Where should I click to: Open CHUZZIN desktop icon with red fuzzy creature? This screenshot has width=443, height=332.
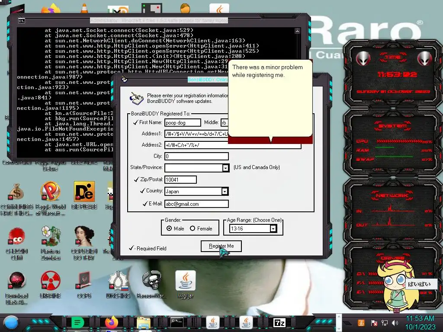[x=17, y=243]
